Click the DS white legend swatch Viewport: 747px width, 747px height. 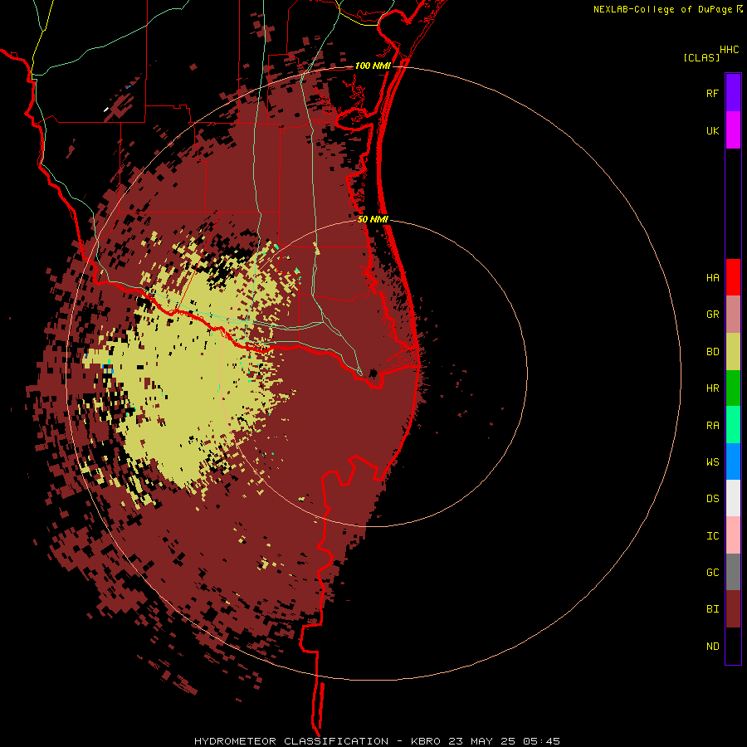pyautogui.click(x=733, y=498)
